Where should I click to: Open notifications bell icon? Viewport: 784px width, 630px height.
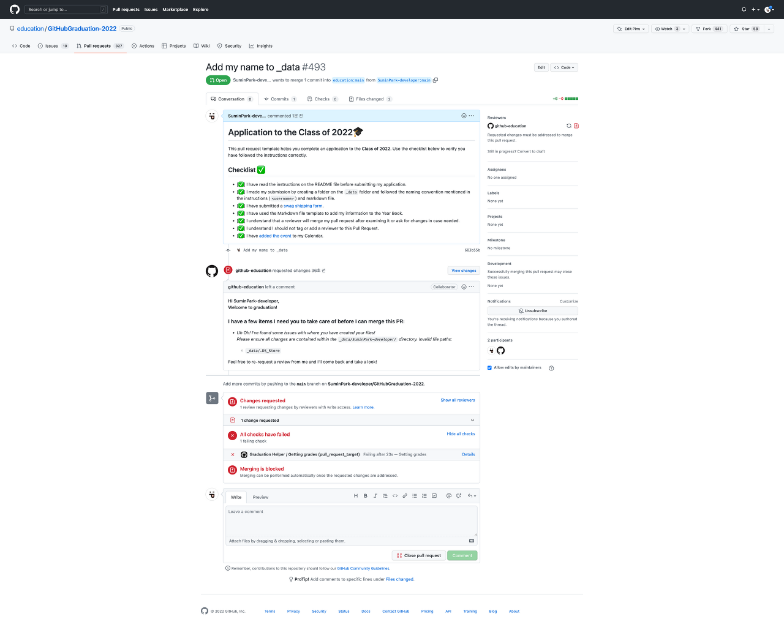(x=744, y=9)
